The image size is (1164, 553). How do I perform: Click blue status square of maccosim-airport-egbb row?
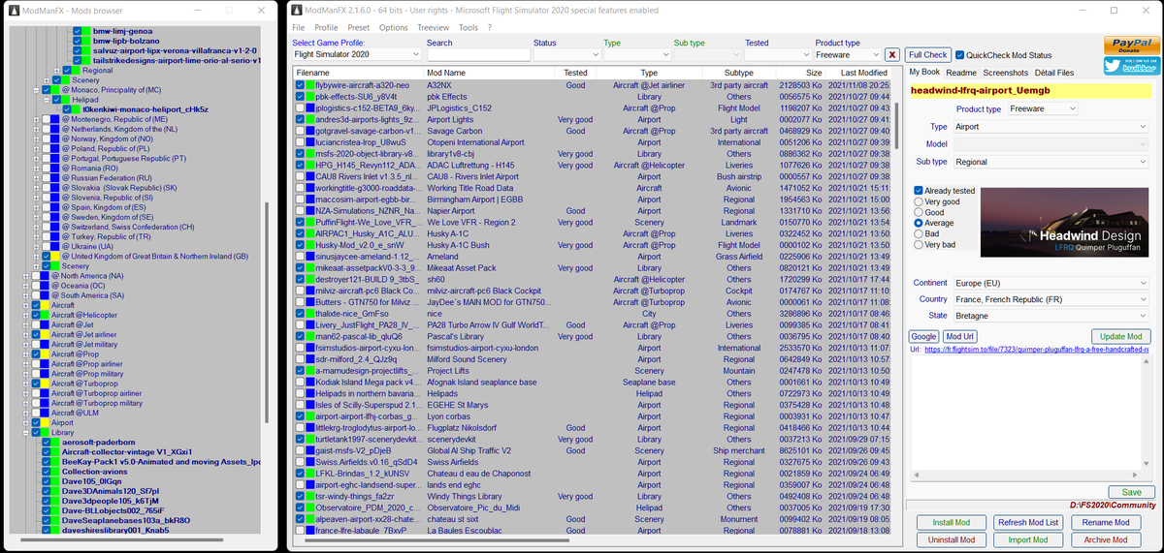click(x=310, y=199)
